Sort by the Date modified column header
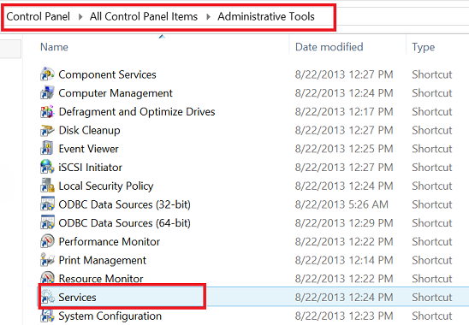469x325 pixels. (329, 47)
